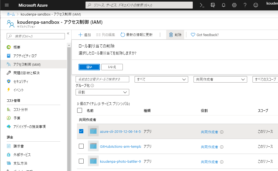Image resolution: width=278 pixels, height=171 pixels.
Task: Open the help panel with the question mark
Action: (245, 5)
